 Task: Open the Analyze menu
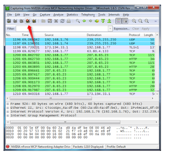coord(58,15)
